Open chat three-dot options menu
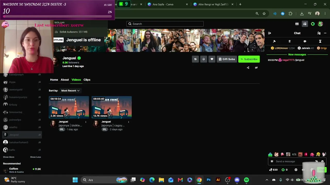Image resolution: width=330 pixels, height=185 pixels. [x=325, y=33]
